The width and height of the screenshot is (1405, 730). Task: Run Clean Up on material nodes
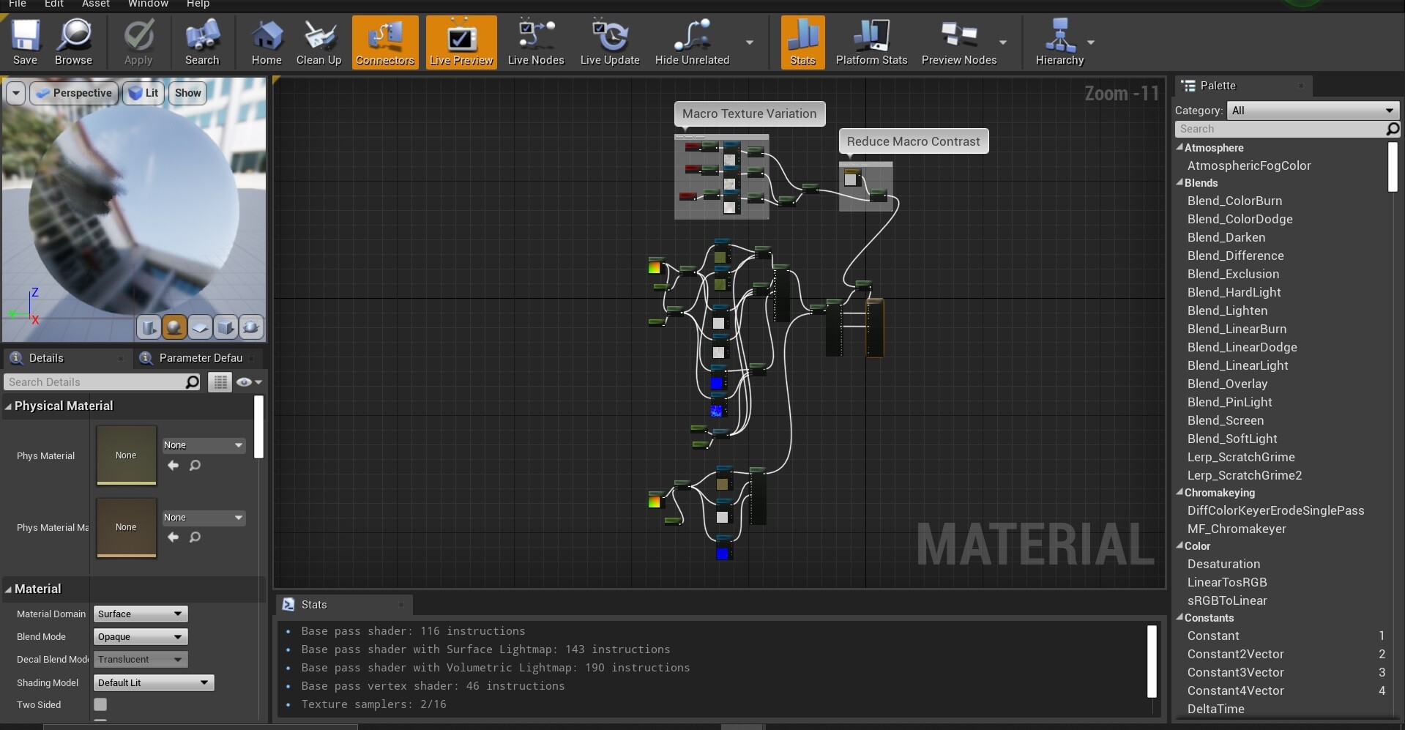tap(318, 42)
